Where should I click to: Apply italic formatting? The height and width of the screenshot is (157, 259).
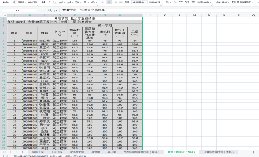(x=49, y=2)
